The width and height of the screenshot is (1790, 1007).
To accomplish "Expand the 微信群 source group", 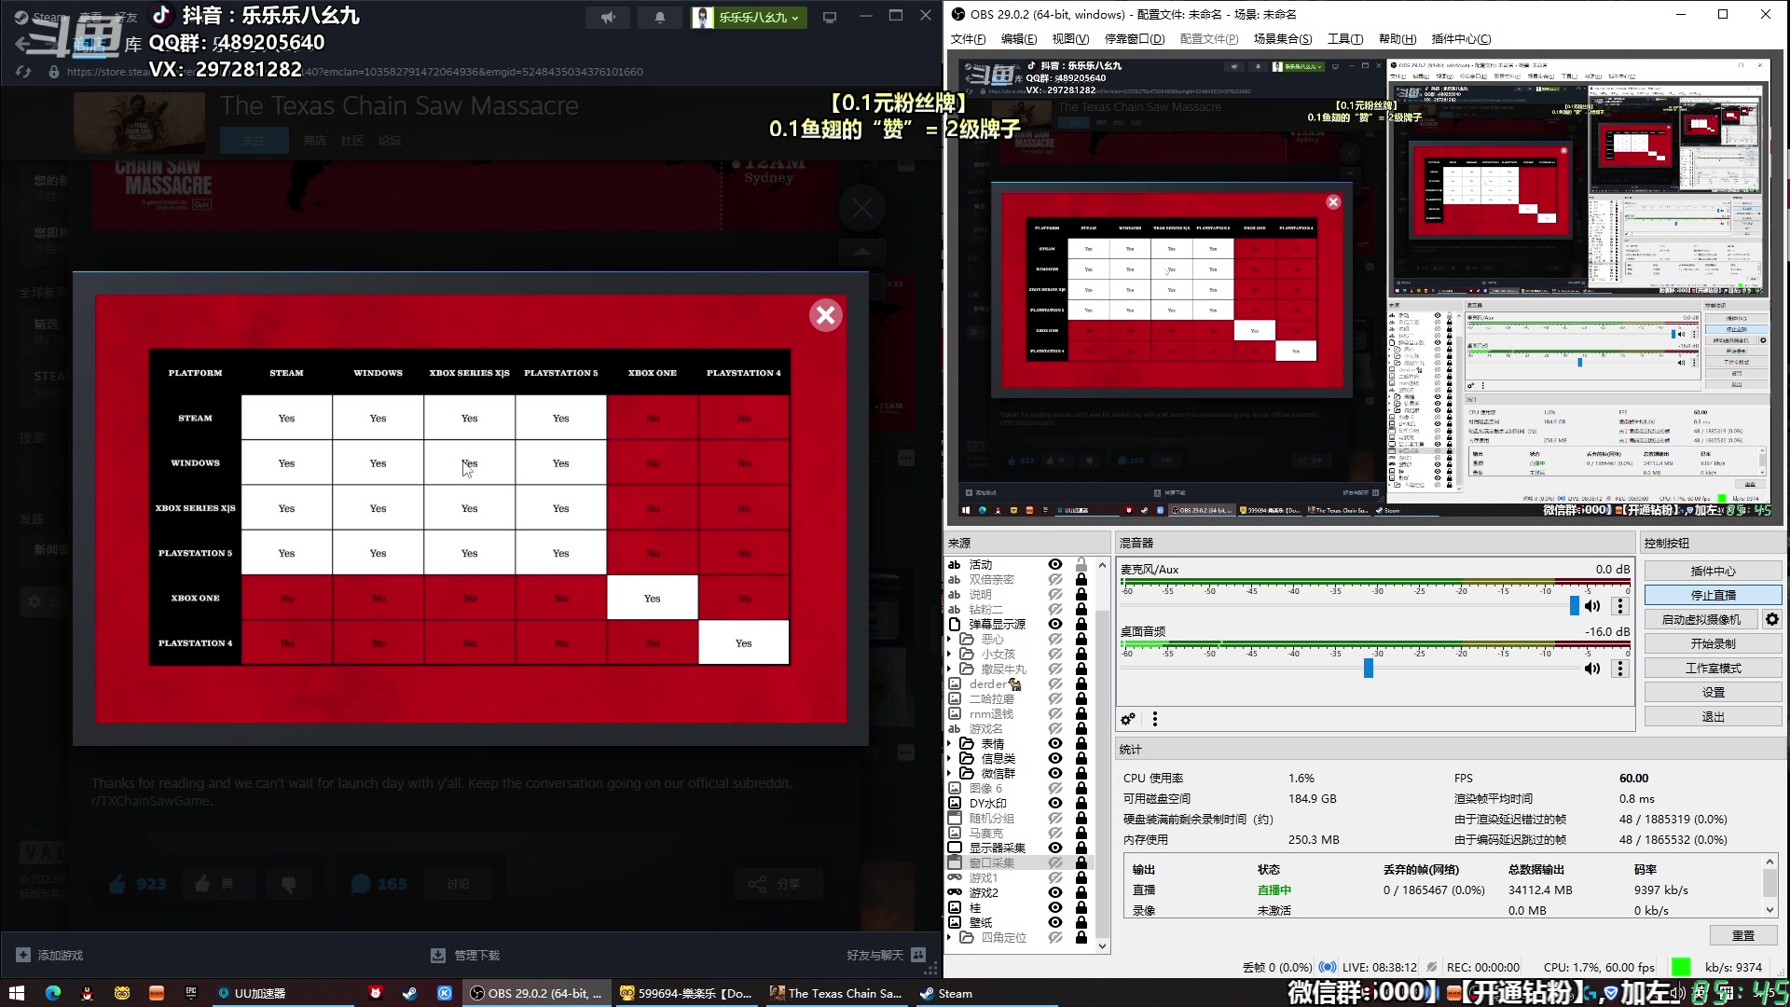I will pos(950,773).
